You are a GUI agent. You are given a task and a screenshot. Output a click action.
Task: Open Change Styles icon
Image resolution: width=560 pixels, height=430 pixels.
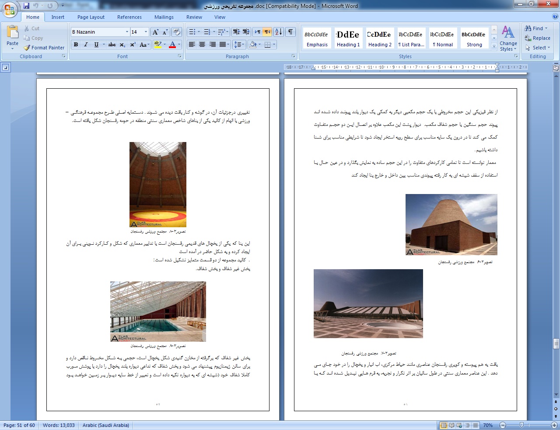508,38
